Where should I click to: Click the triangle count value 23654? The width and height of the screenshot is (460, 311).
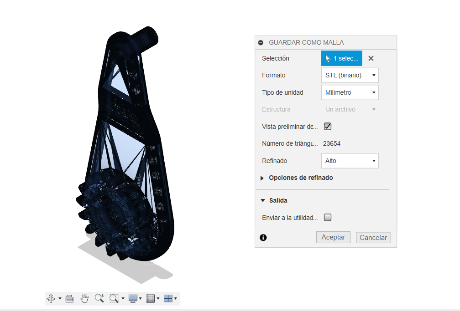coord(331,143)
